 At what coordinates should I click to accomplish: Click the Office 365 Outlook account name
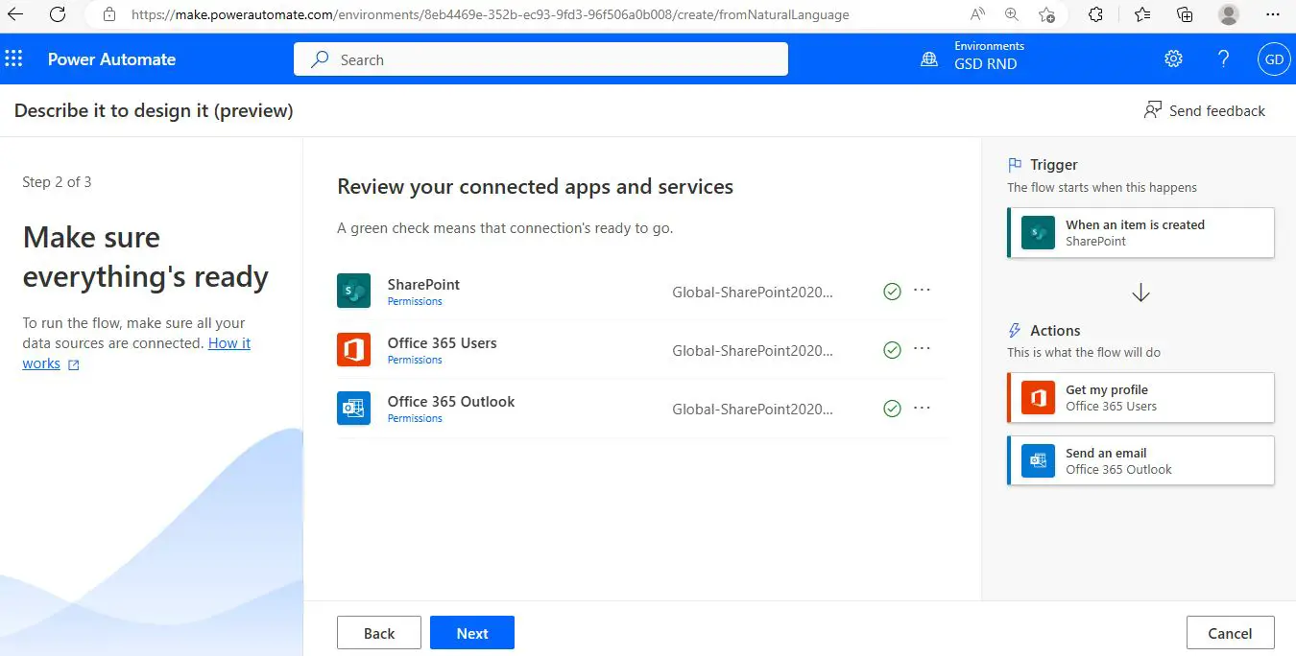coord(753,409)
